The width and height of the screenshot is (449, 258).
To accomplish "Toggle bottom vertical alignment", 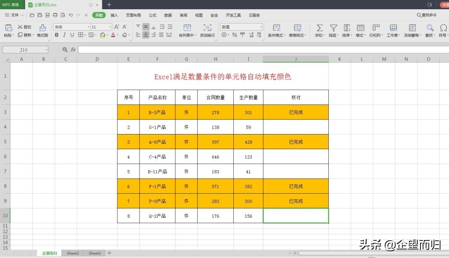I will 154,27.
